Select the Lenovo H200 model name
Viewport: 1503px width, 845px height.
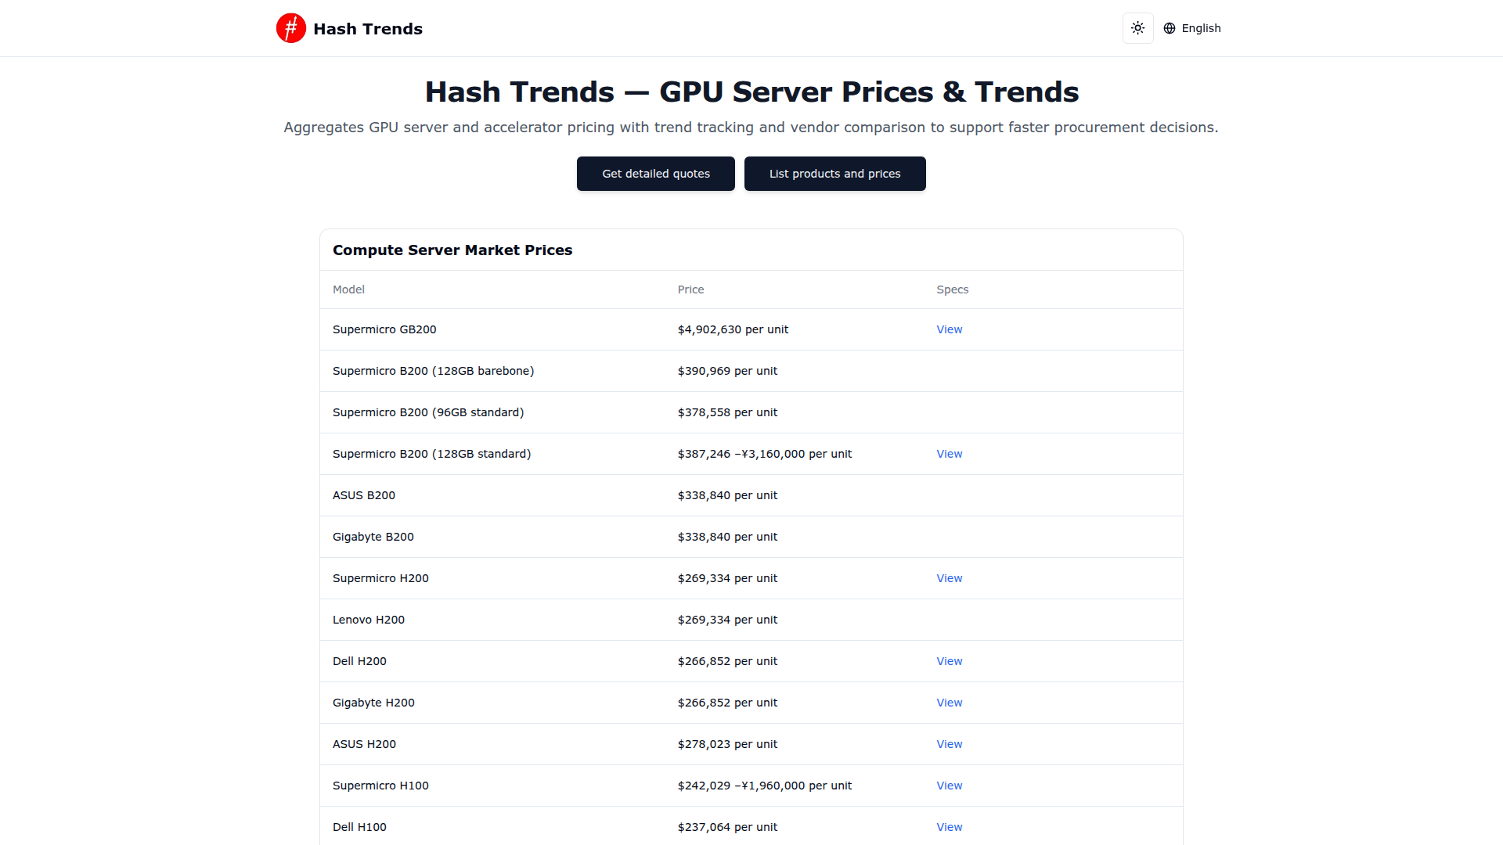[369, 620]
